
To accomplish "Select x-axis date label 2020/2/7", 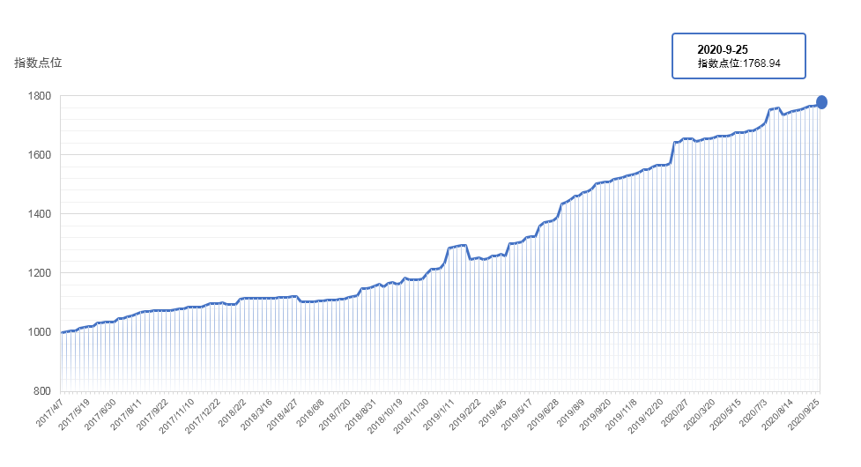I will click(675, 412).
